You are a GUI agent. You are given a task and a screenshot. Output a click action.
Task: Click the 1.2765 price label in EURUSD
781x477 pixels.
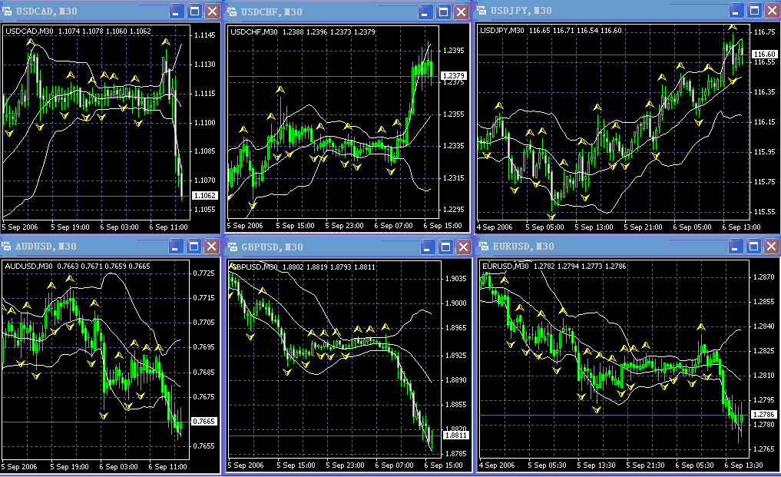763,449
